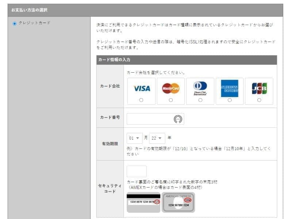Screen dimensions: 292x219
Task: Click inside the card number input field
Action: tap(153, 119)
